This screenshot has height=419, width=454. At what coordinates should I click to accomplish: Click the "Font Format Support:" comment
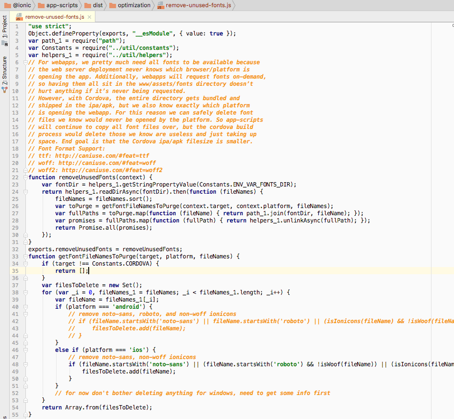pos(67,149)
